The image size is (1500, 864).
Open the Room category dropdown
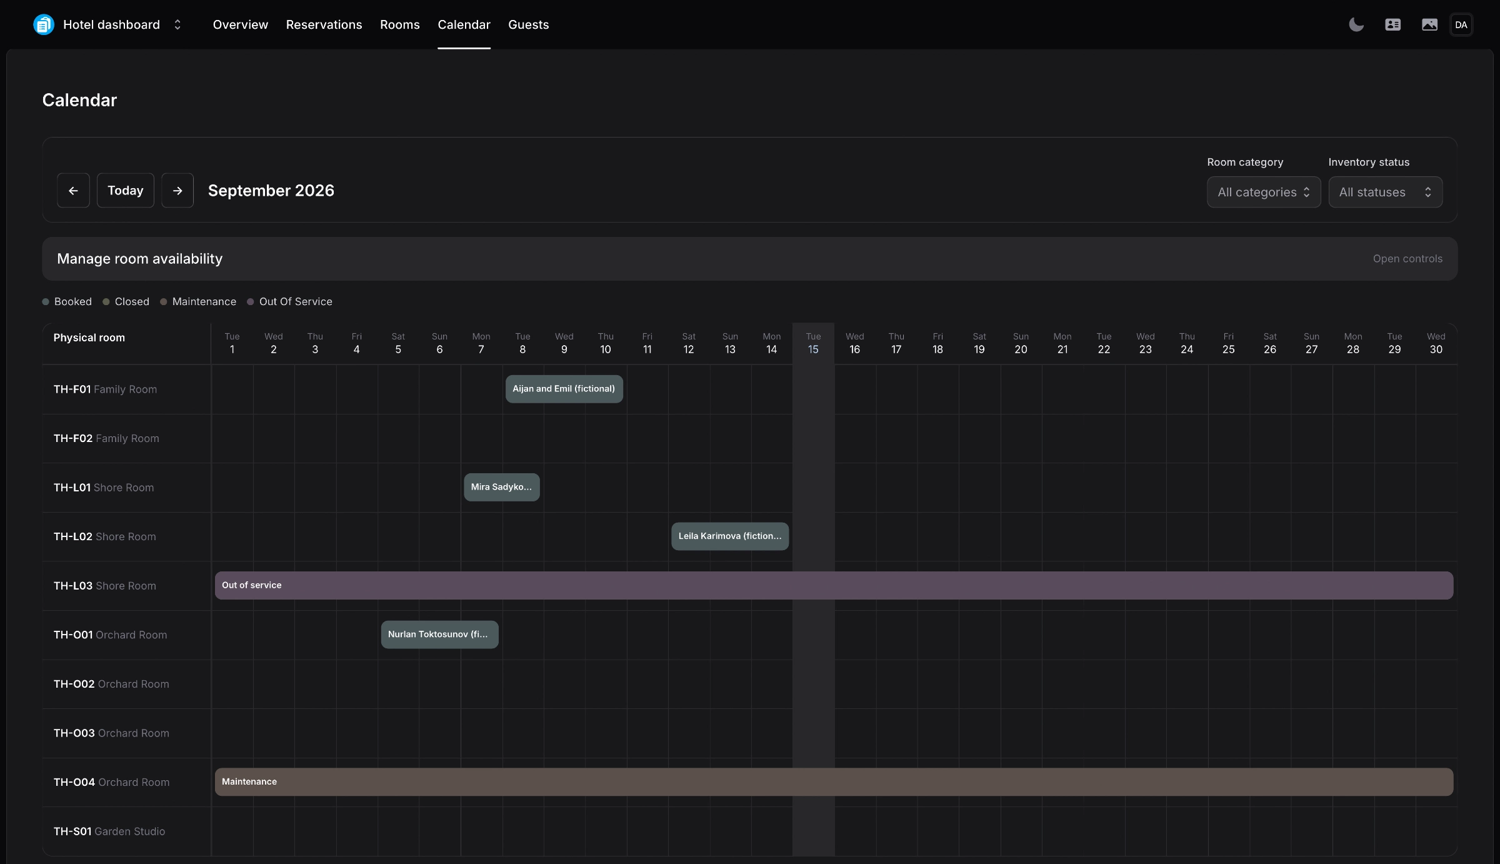click(1263, 192)
